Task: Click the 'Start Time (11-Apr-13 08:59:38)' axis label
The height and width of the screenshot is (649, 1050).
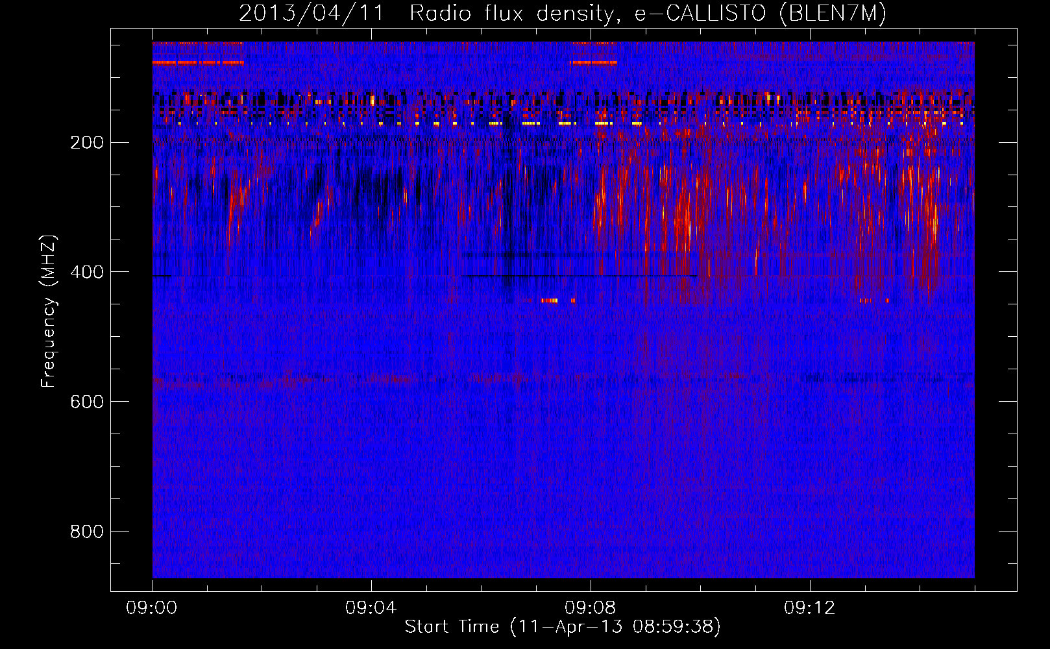Action: [563, 626]
